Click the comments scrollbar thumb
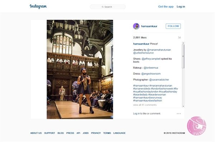This screenshot has height=142, width=215. click(183, 56)
